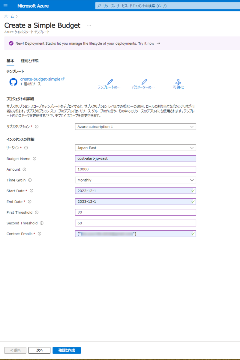The height and width of the screenshot is (360, 240).
Task: Click the Second Threshold input field
Action: 135,223
